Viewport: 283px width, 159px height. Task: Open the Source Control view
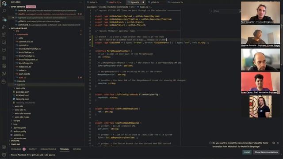4,19
